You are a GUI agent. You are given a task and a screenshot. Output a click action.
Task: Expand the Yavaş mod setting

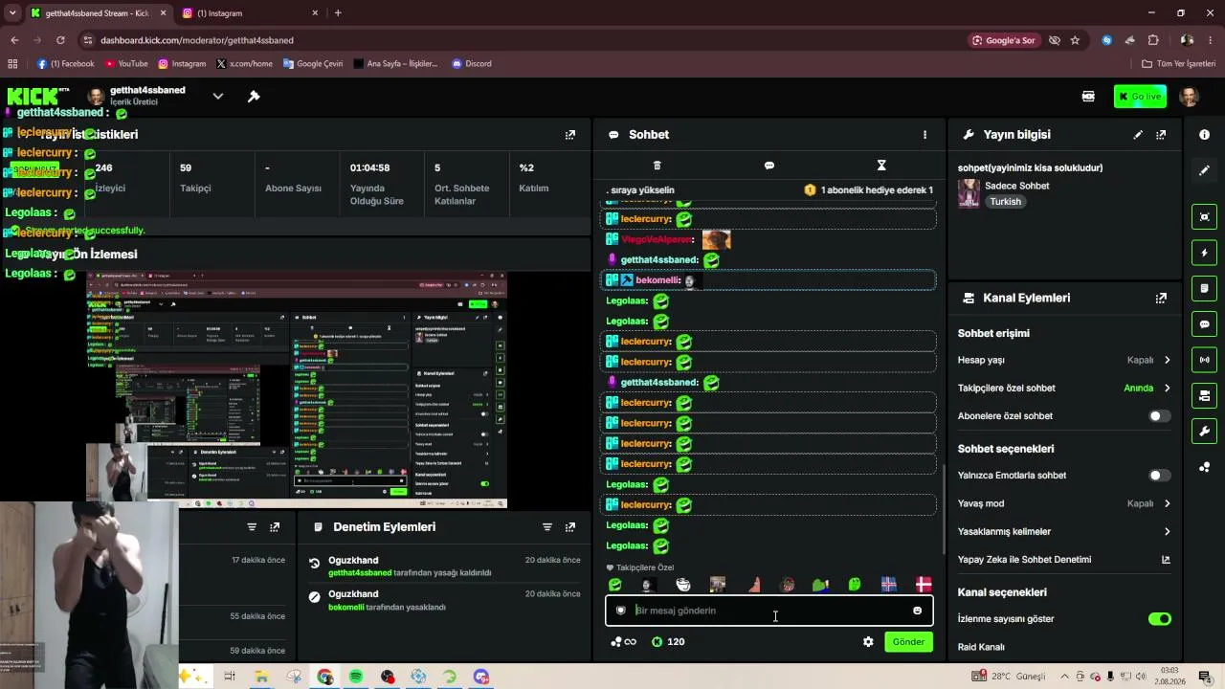(x=1167, y=503)
